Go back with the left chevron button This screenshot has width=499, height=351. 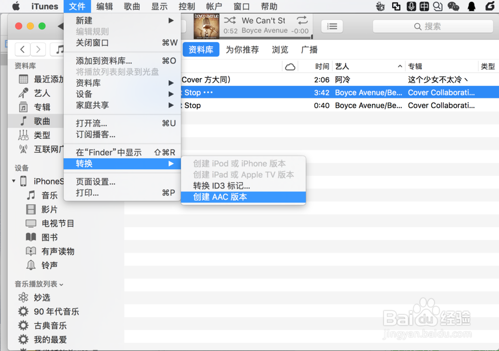[x=22, y=49]
